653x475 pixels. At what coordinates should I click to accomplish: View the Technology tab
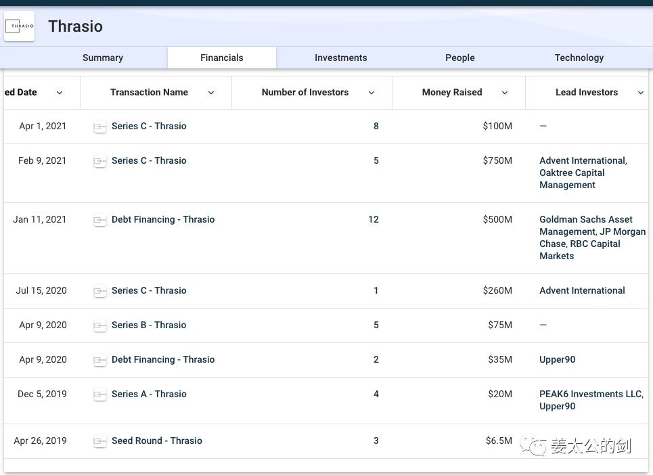pos(579,58)
